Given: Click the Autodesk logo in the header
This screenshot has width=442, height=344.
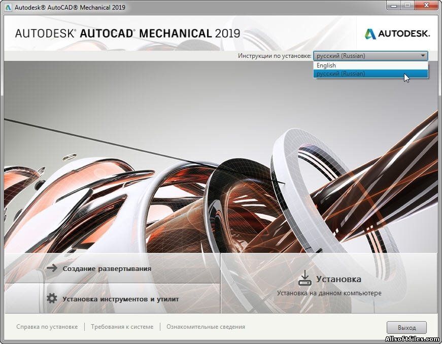Looking at the screenshot, I should (x=397, y=34).
